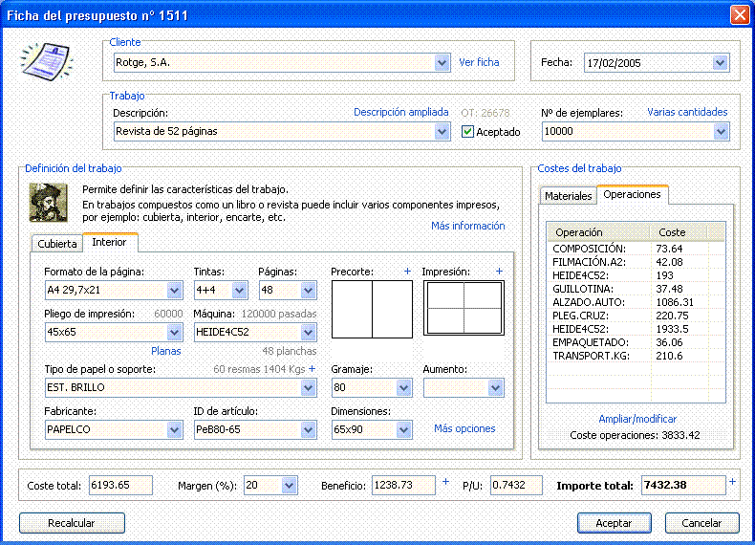Click the plus icon next to Impresión
The height and width of the screenshot is (545, 755).
pos(499,272)
